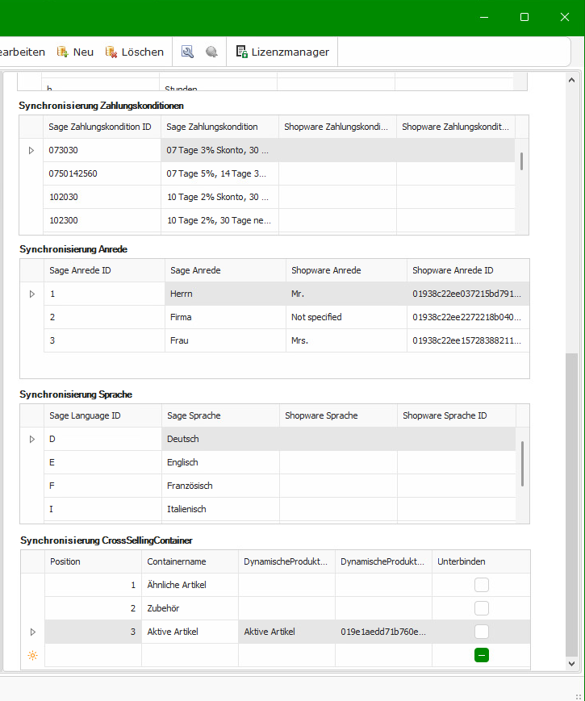Click the main panel vertical scrollbar thumb
This screenshot has width=585, height=701.
click(571, 505)
